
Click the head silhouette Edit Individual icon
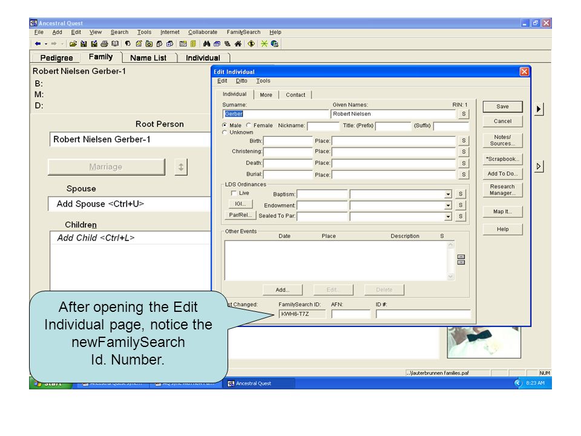(128, 44)
